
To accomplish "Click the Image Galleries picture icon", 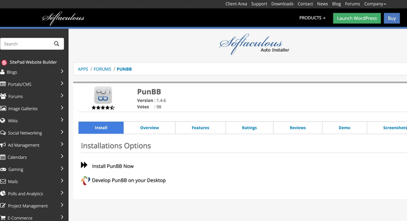I will coord(3,108).
